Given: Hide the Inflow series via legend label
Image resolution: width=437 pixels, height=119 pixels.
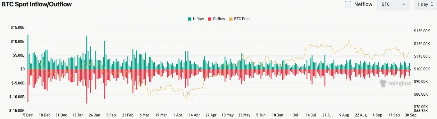Looking at the screenshot, I should point(198,19).
